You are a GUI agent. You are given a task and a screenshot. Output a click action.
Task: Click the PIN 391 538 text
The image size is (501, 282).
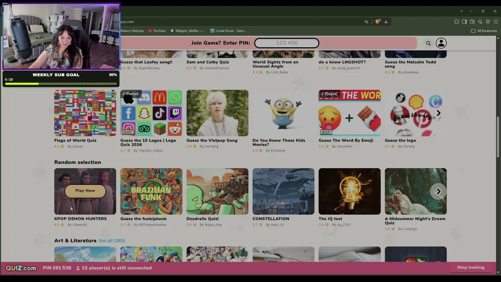point(57,268)
